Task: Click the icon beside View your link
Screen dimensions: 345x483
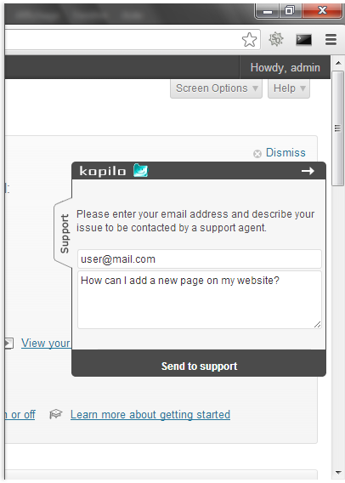Action: pyautogui.click(x=9, y=344)
